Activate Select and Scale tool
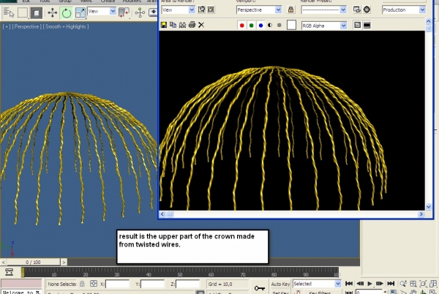Image resolution: width=439 pixels, height=294 pixels. pyautogui.click(x=80, y=12)
